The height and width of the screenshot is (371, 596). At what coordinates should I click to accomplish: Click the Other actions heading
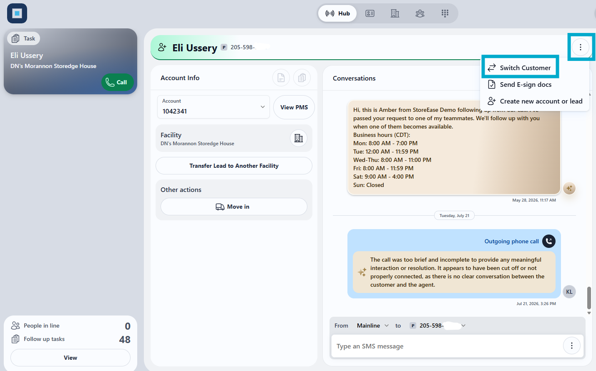[181, 189]
